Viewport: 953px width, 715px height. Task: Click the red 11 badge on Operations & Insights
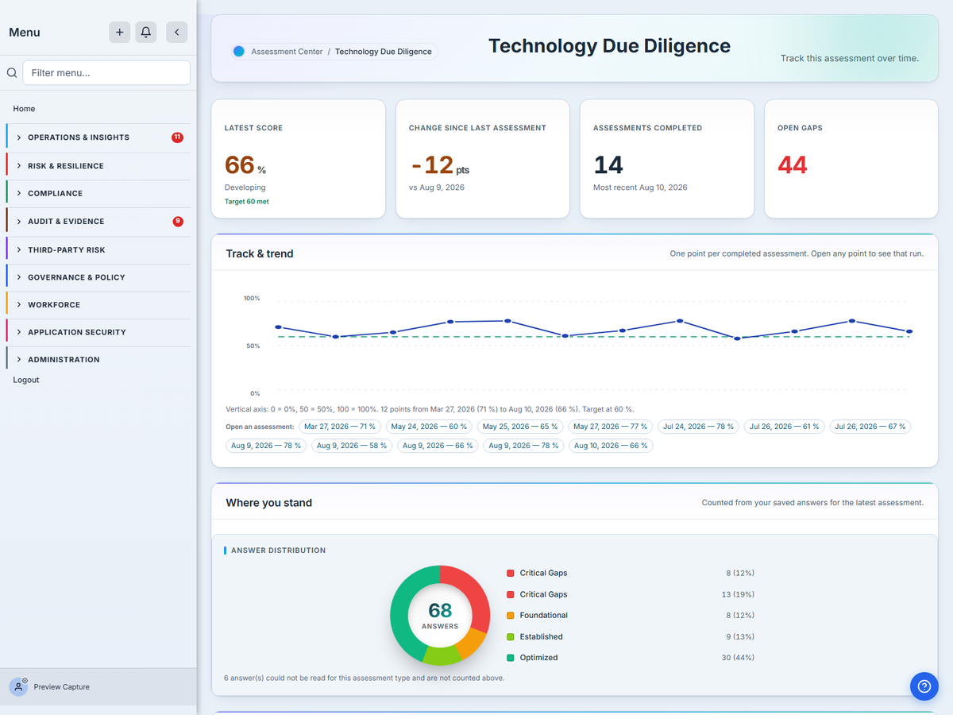click(x=177, y=137)
